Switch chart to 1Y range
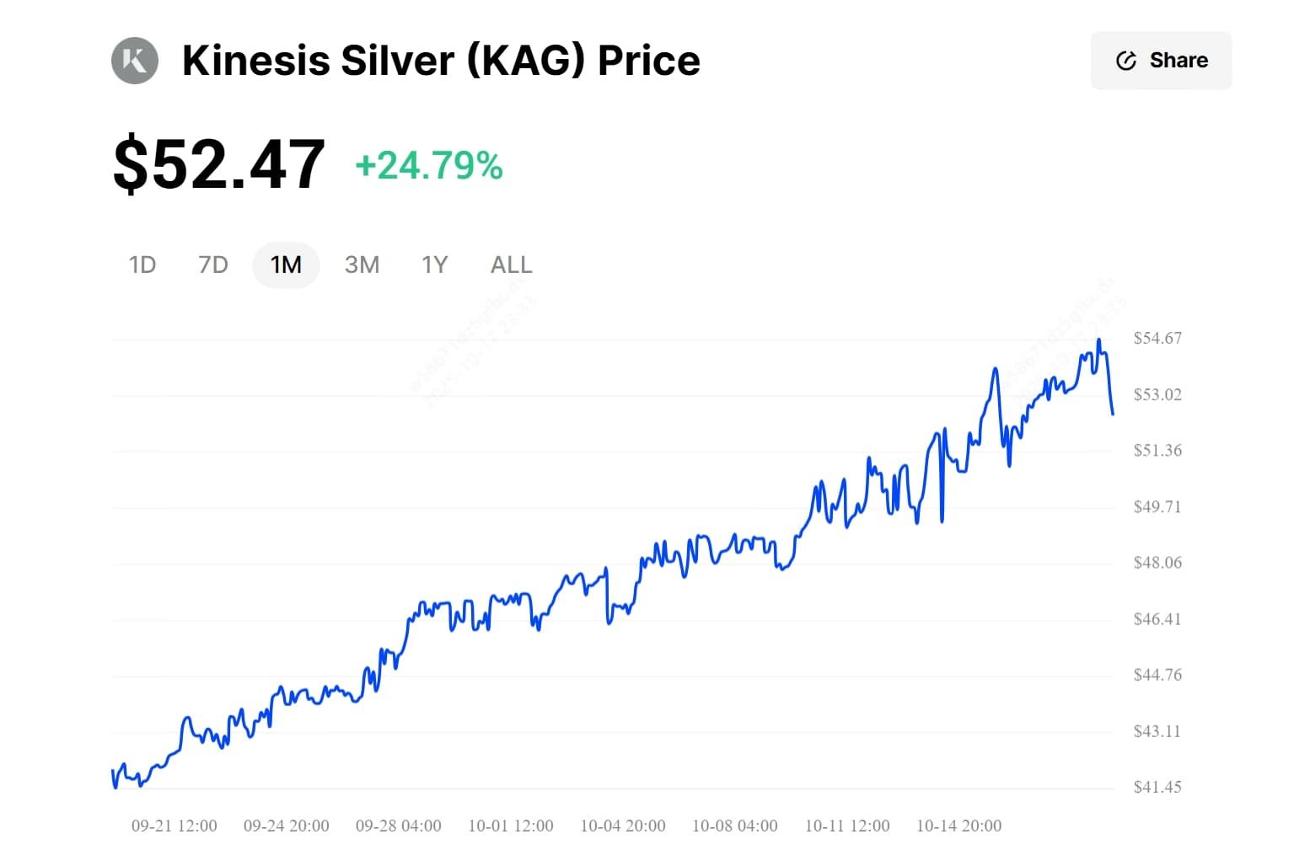 [x=434, y=265]
